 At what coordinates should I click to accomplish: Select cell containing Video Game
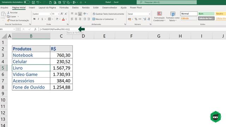pos(31,74)
